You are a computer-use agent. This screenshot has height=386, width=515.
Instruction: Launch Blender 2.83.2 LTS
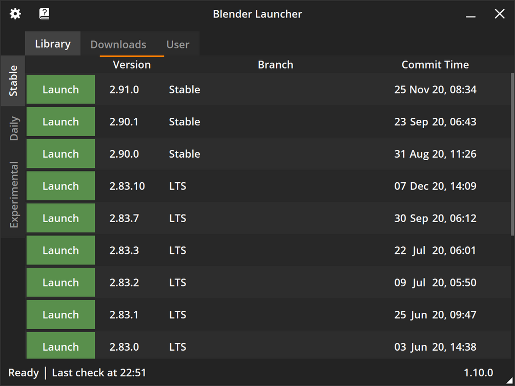(x=61, y=282)
